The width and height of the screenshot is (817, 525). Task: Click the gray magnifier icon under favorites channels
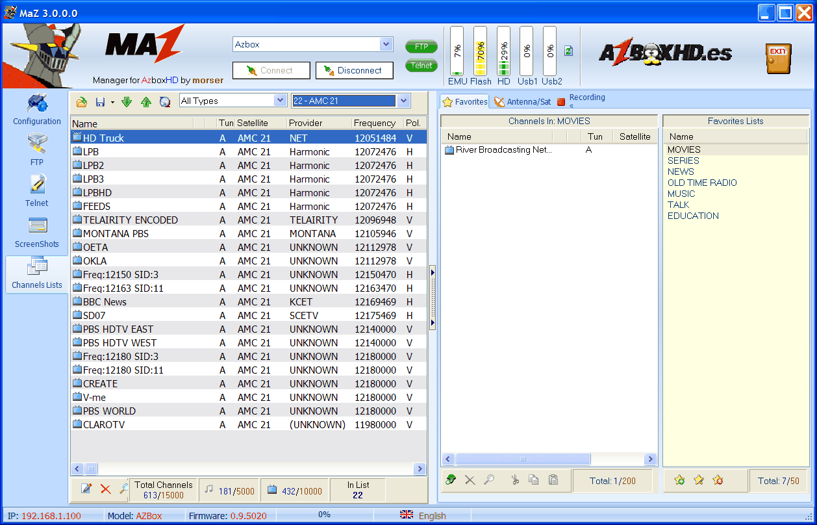[x=489, y=480]
